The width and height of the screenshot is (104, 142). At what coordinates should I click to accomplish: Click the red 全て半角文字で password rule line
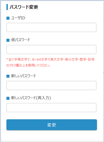pyautogui.click(x=50, y=59)
